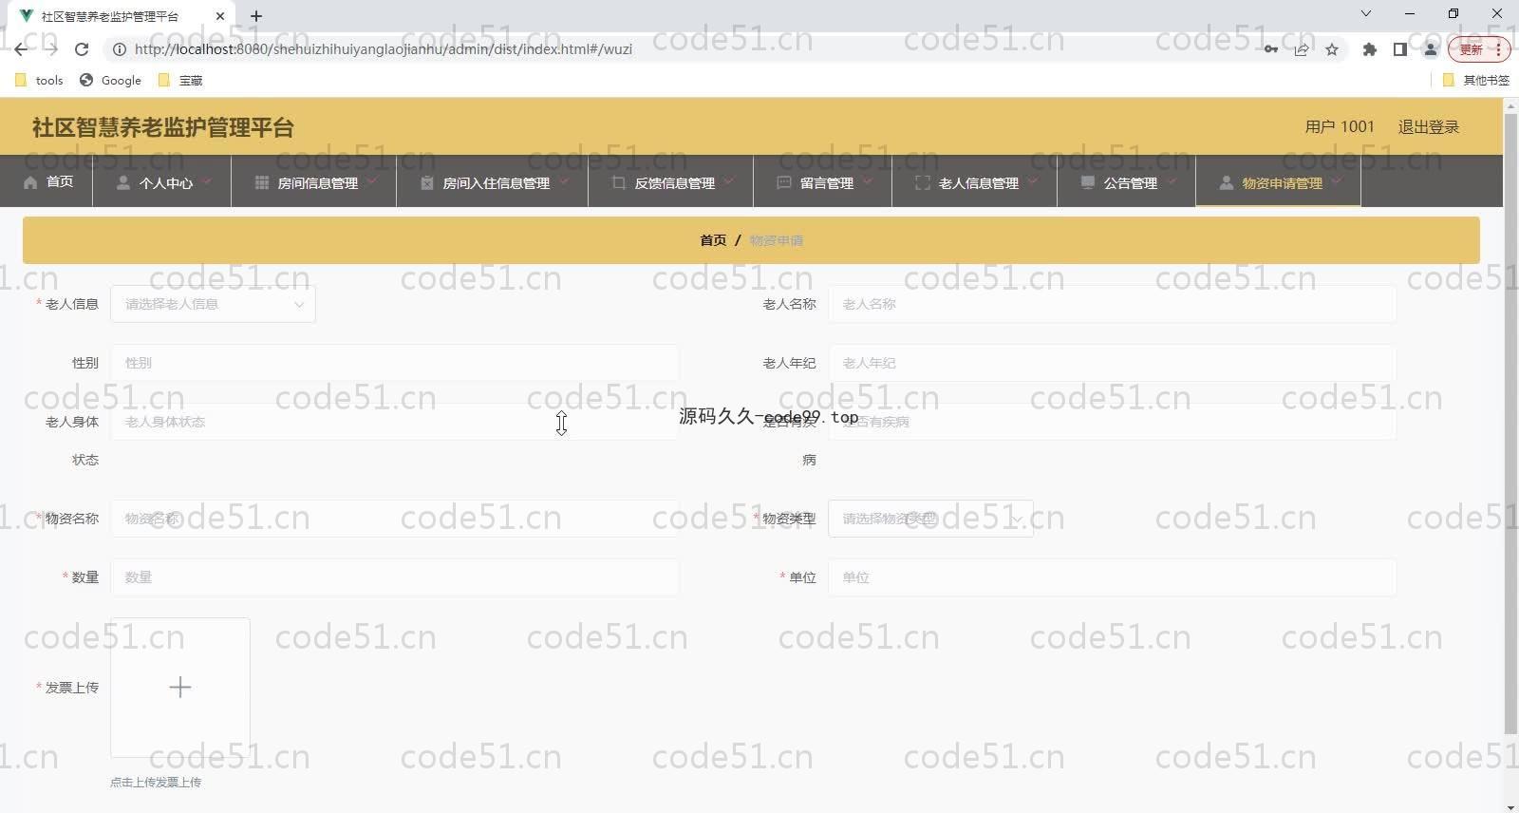This screenshot has height=813, width=1519.
Task: Open the 宝藏 bookmark folder
Action: (x=180, y=81)
